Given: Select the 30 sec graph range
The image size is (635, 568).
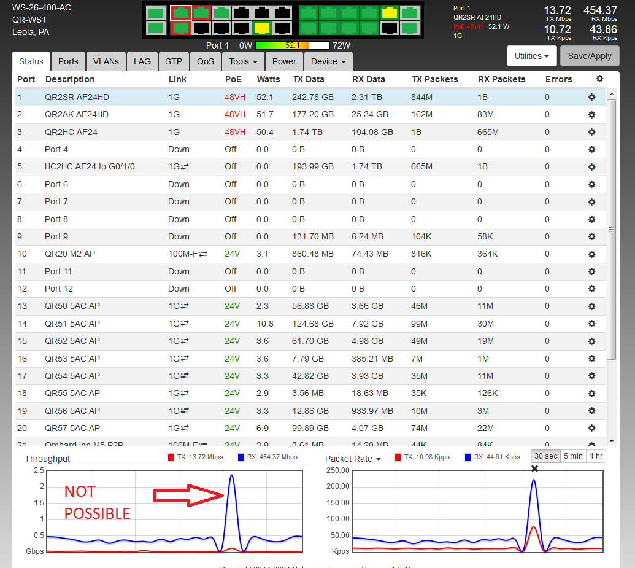Looking at the screenshot, I should [x=545, y=456].
